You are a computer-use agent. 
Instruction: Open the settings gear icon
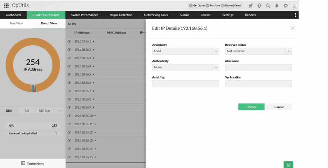[286, 6]
